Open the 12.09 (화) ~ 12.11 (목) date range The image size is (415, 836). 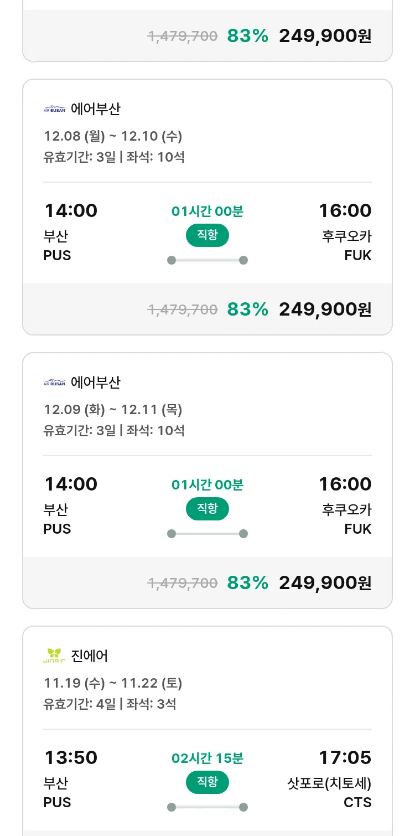tap(113, 410)
